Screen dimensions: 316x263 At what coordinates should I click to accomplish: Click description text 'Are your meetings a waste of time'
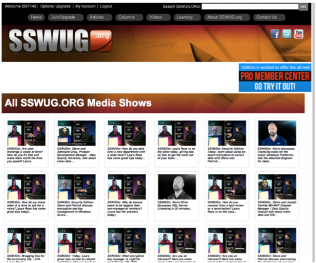pos(25,155)
